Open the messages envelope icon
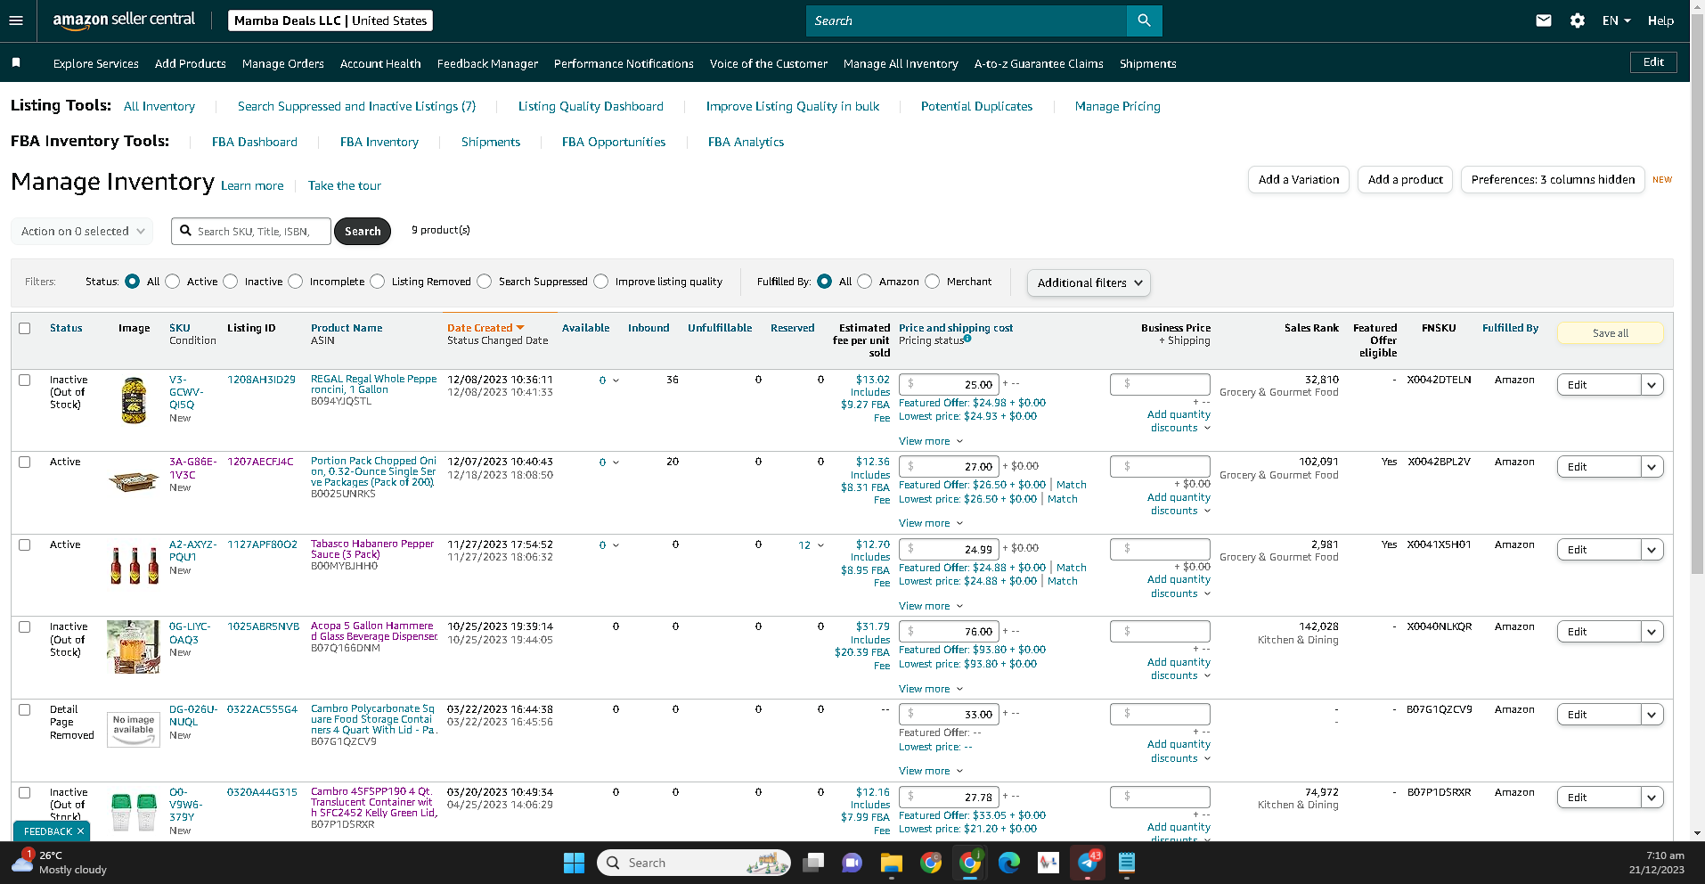The image size is (1705, 884). (1544, 20)
